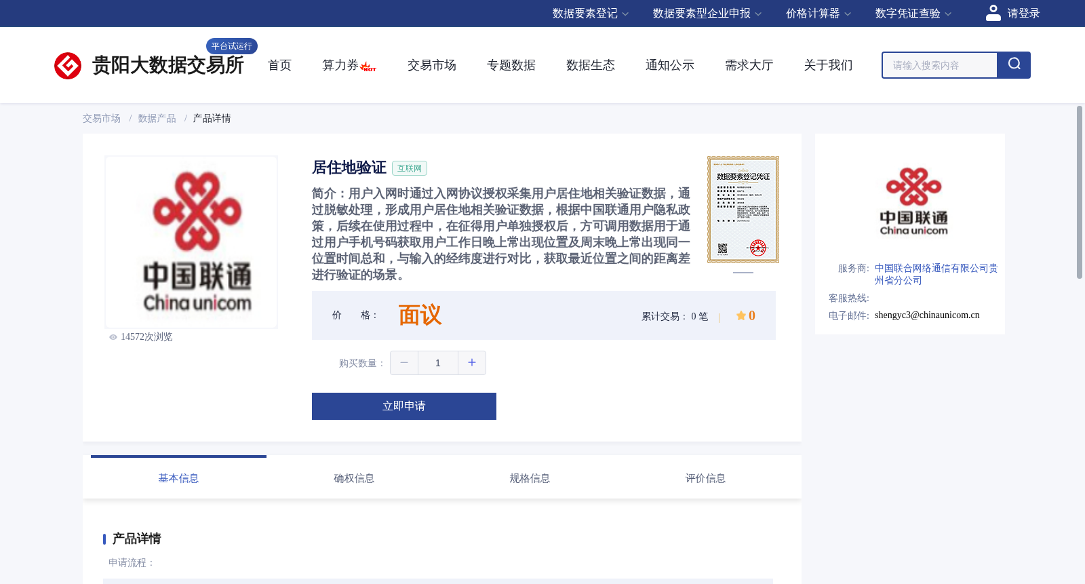Click the user avatar login icon
This screenshot has width=1085, height=584.
click(993, 13)
